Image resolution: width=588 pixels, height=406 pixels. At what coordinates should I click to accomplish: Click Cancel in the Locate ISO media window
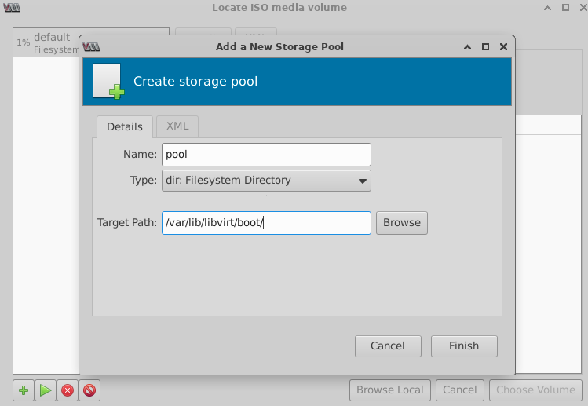[460, 390]
